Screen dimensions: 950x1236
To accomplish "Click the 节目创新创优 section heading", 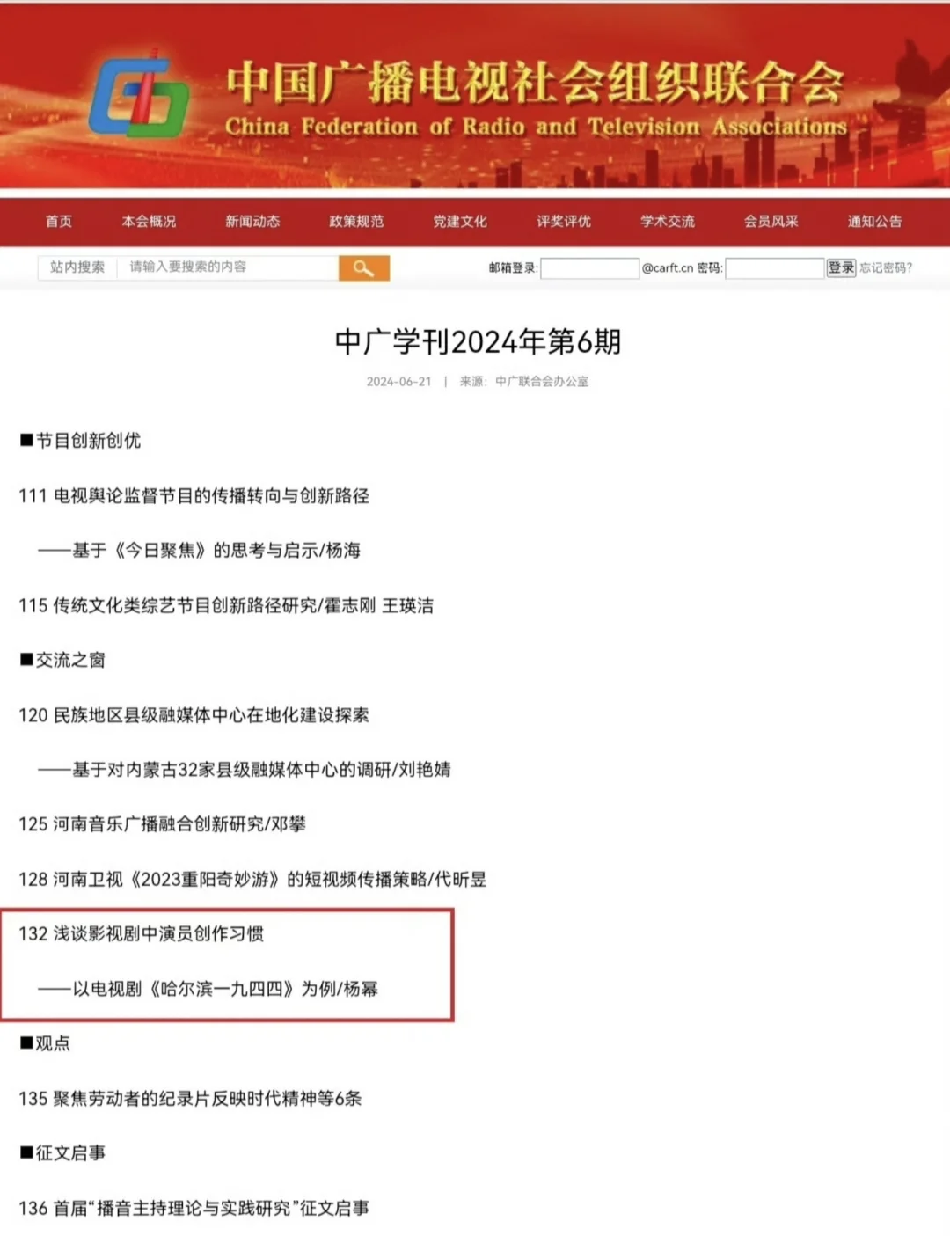I will point(80,441).
